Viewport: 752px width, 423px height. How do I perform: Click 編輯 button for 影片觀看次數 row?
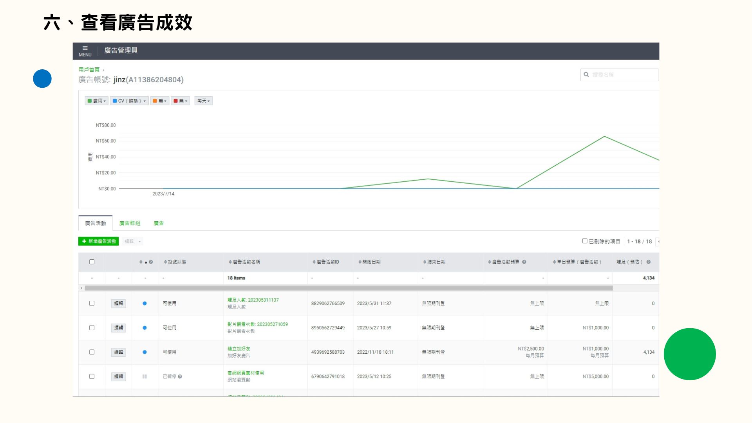118,328
